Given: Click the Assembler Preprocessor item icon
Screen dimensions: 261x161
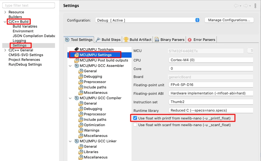Looking at the screenshot, I should [81, 82].
